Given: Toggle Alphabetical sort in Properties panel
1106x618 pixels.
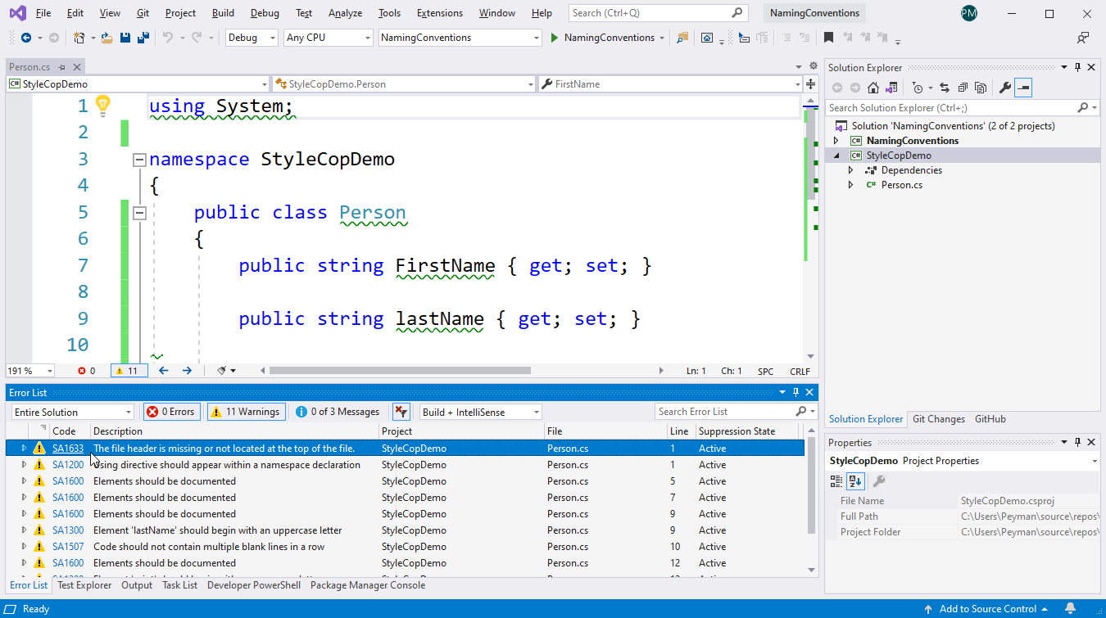Looking at the screenshot, I should [854, 481].
